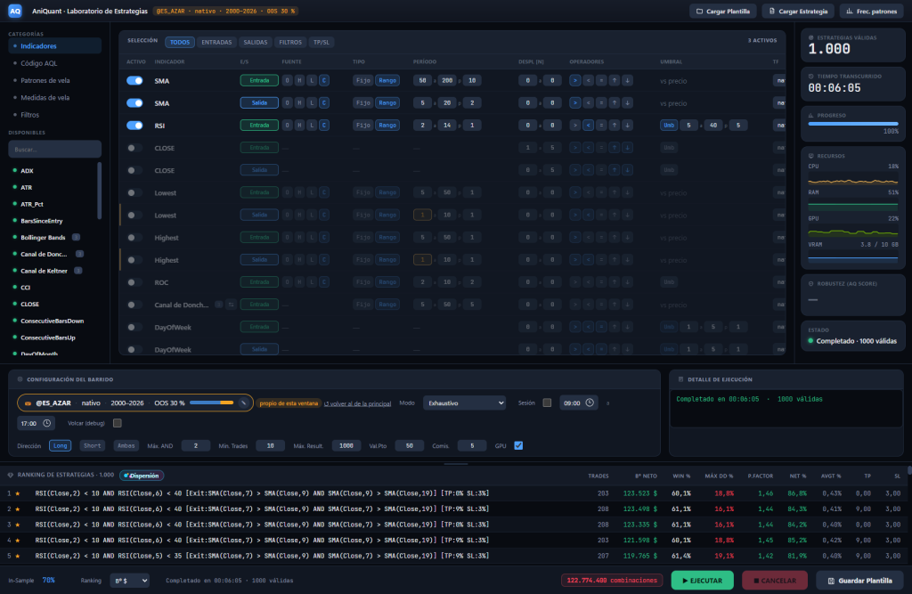Open the clock picker on the 17:00 field

[47, 423]
